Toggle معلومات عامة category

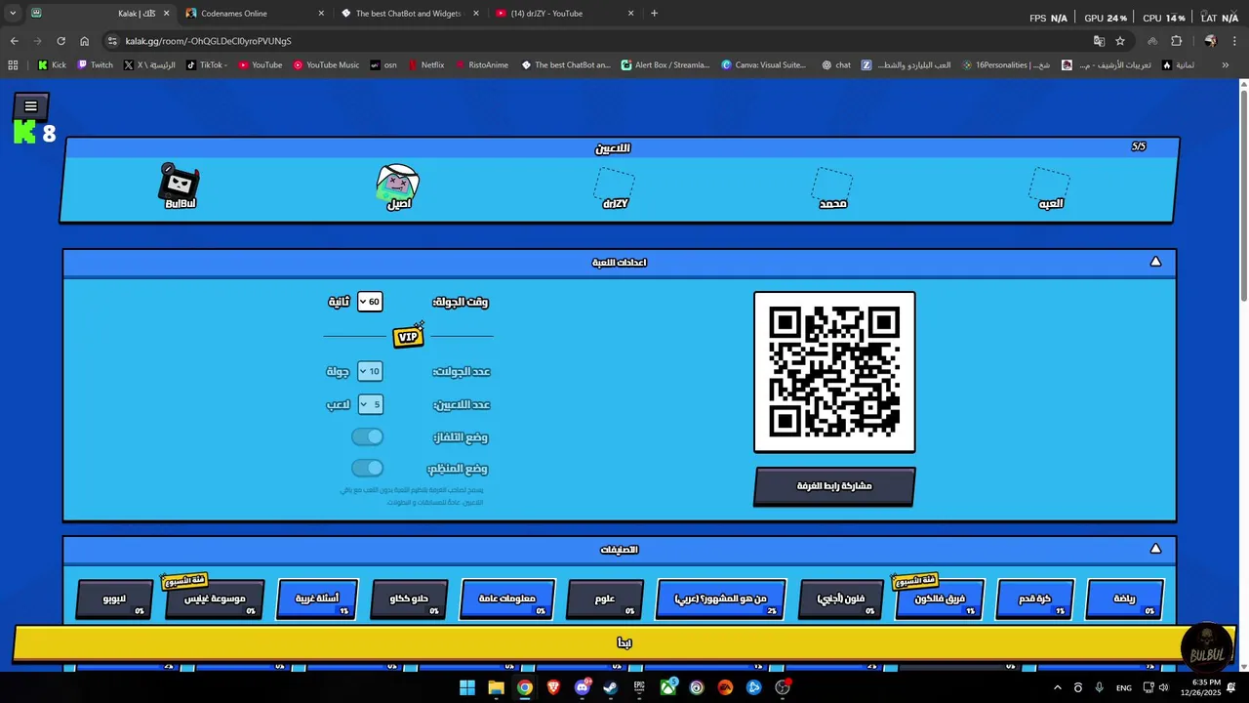click(x=507, y=600)
